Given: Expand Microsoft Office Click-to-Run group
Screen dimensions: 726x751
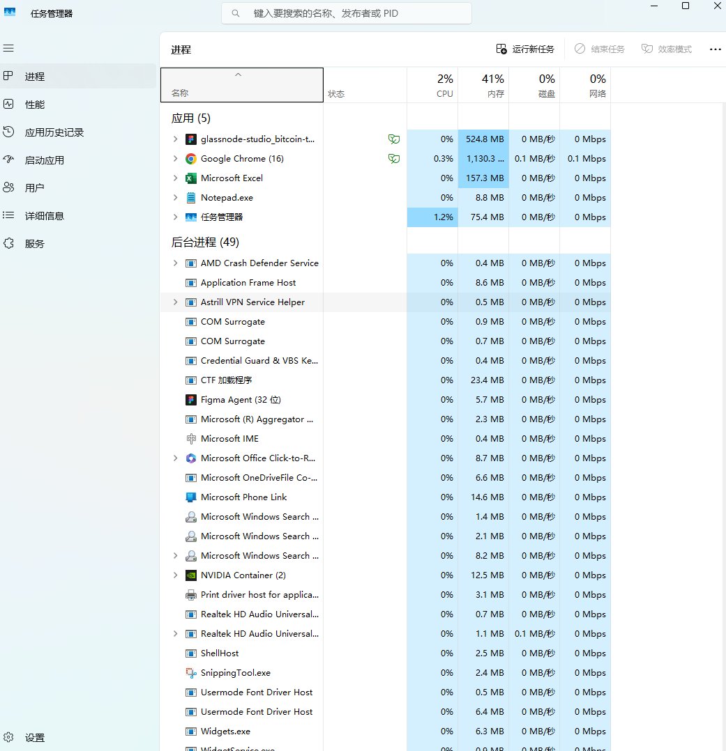Looking at the screenshot, I should click(x=175, y=458).
